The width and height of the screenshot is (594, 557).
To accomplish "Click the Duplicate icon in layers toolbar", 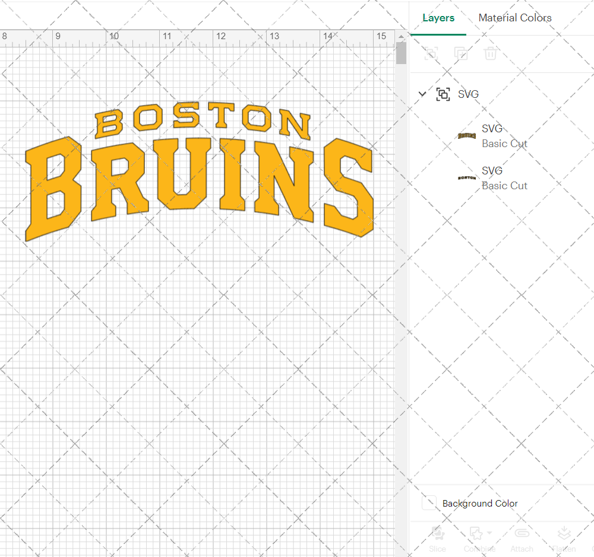I will 461,53.
